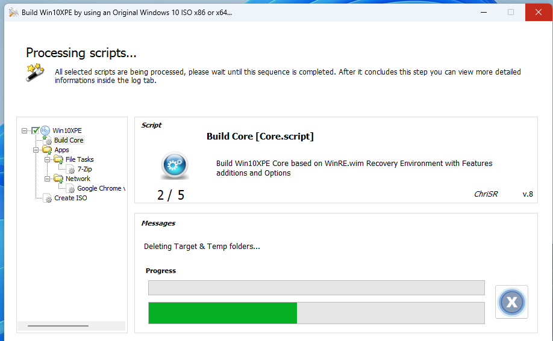This screenshot has height=341, width=553.
Task: Click 'Deleting Target & Temp folders...' message
Action: (202, 246)
